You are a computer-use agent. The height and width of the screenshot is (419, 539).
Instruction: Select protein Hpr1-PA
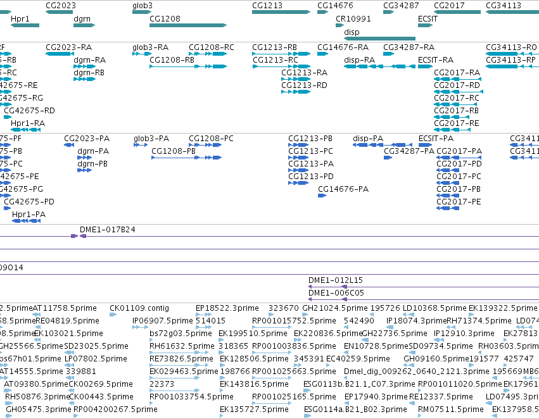26,220
